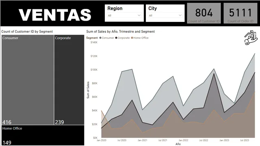Click the 'Count of Customer ID by Segment' title
Image resolution: width=260 pixels, height=146 pixels.
27,32
